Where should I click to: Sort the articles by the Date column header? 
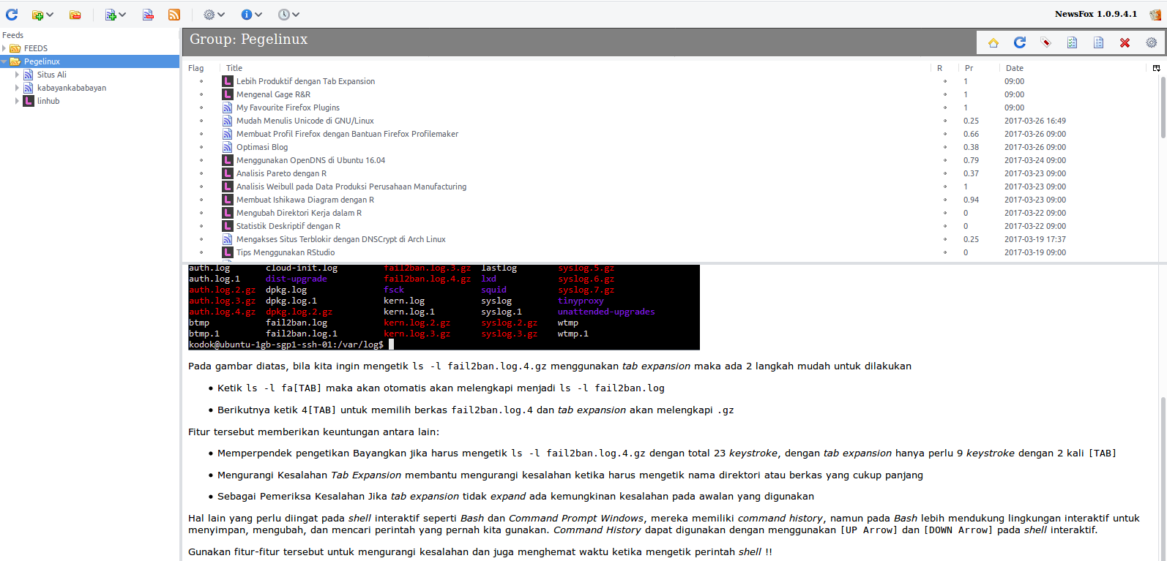point(1014,68)
